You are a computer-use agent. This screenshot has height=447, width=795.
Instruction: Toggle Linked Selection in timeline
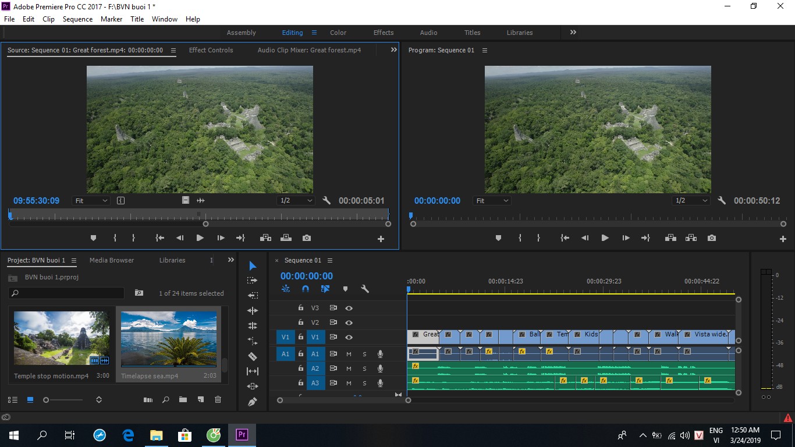click(x=325, y=289)
